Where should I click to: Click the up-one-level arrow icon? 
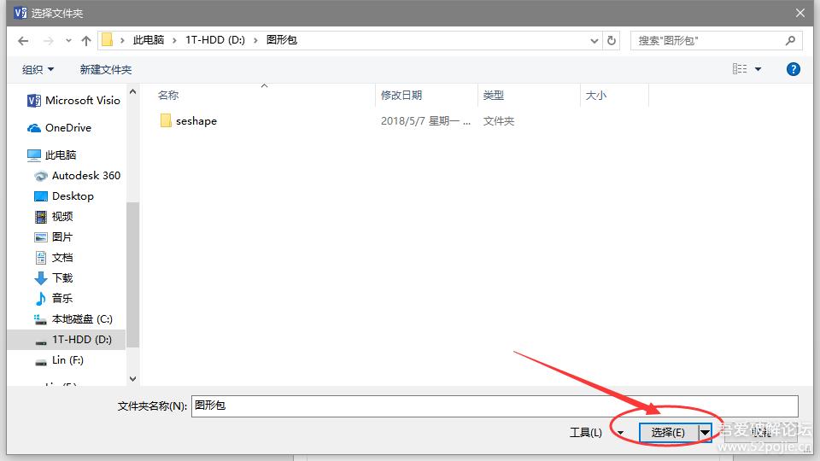coord(85,40)
